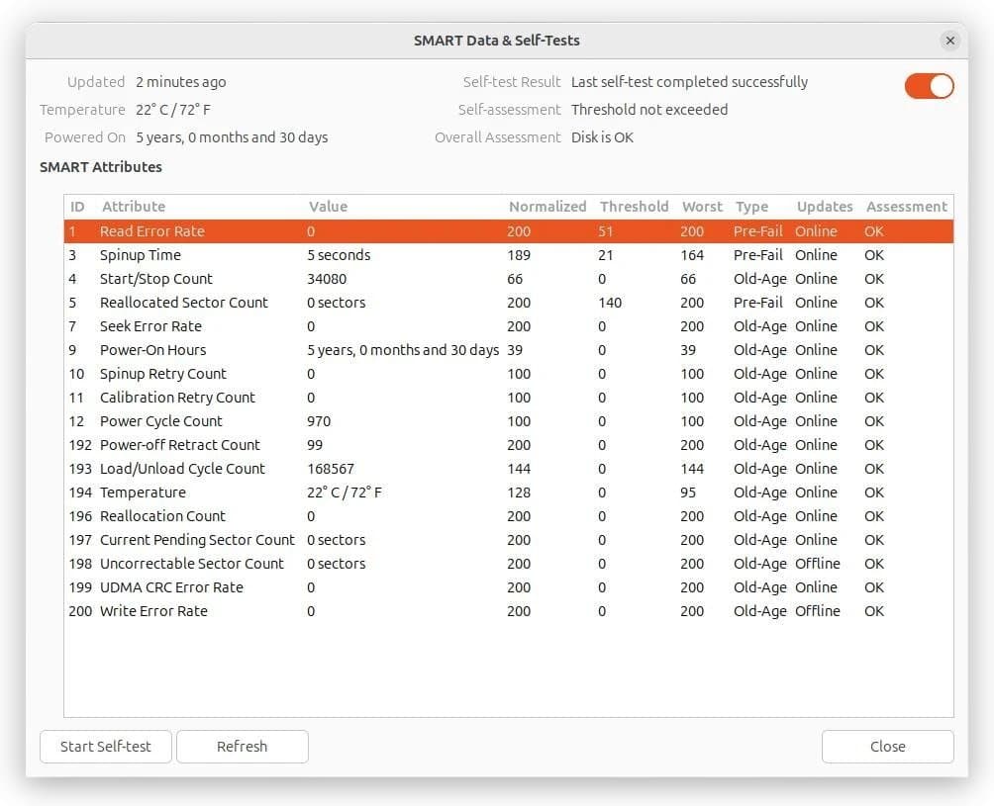Select the Reallocated Sector Count row
The width and height of the screenshot is (994, 806).
click(183, 303)
